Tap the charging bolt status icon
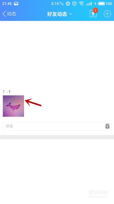 (95, 4)
